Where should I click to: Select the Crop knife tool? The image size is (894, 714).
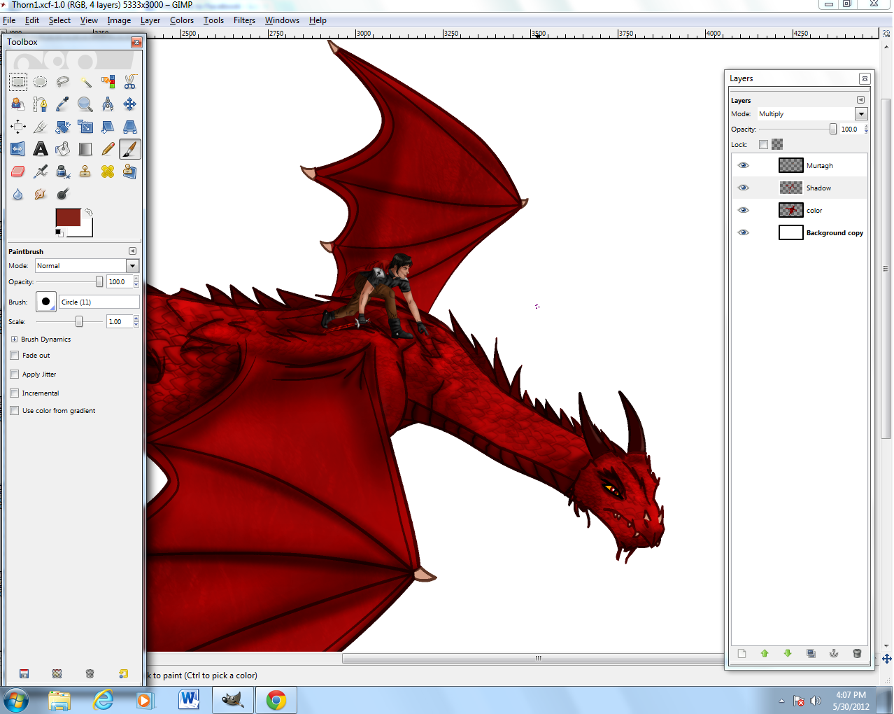(41, 127)
